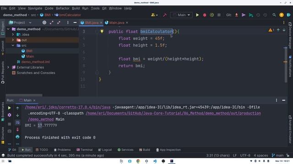Open the Problems tool window

click(62, 150)
